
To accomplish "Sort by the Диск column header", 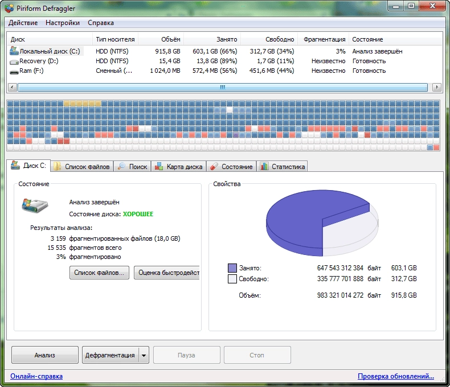I will (50, 39).
